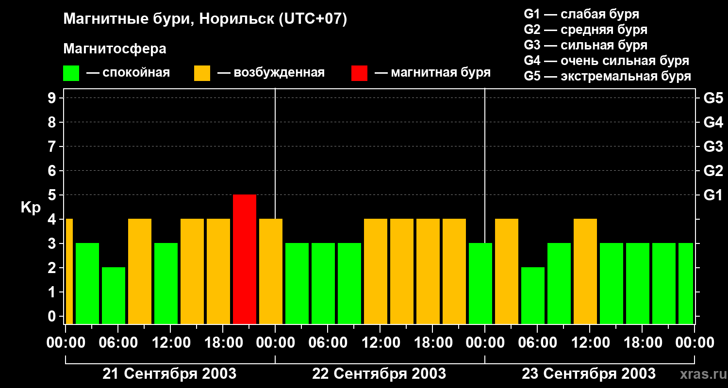Click the yellow bar over 18:00 on 22 September
This screenshot has width=728, height=388.
tap(428, 271)
